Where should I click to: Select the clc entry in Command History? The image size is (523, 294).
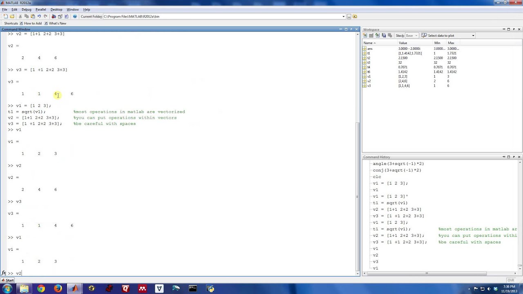(377, 177)
